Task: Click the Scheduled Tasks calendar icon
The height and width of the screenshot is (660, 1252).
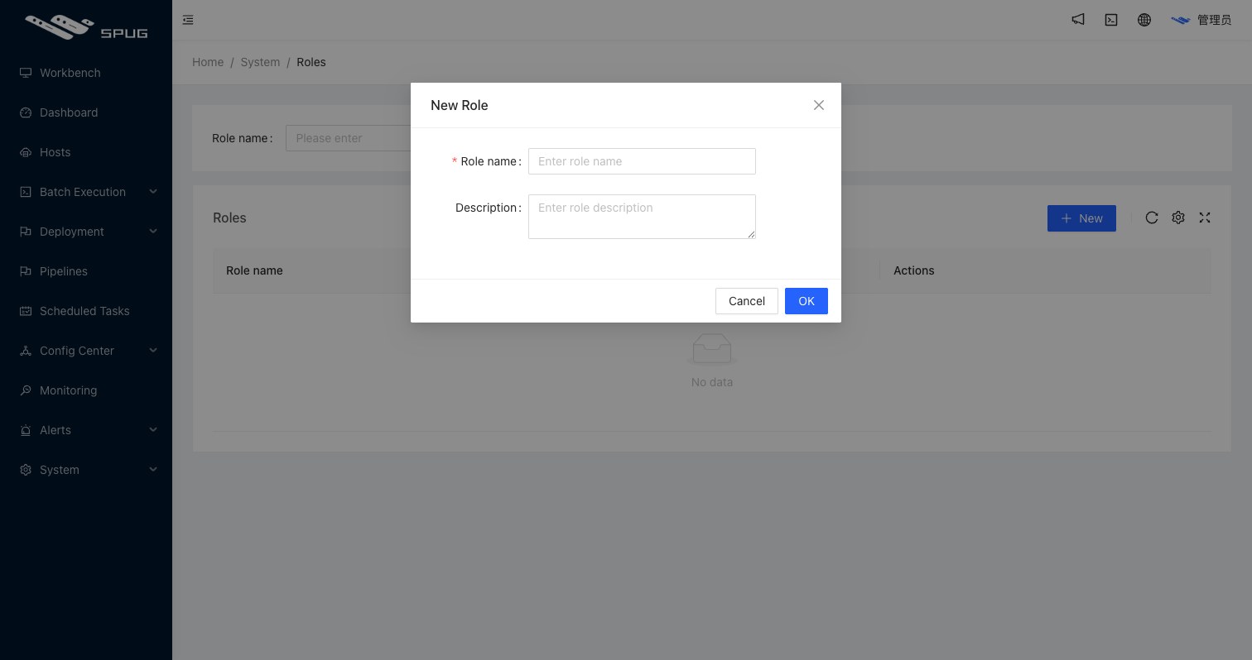Action: pos(26,311)
